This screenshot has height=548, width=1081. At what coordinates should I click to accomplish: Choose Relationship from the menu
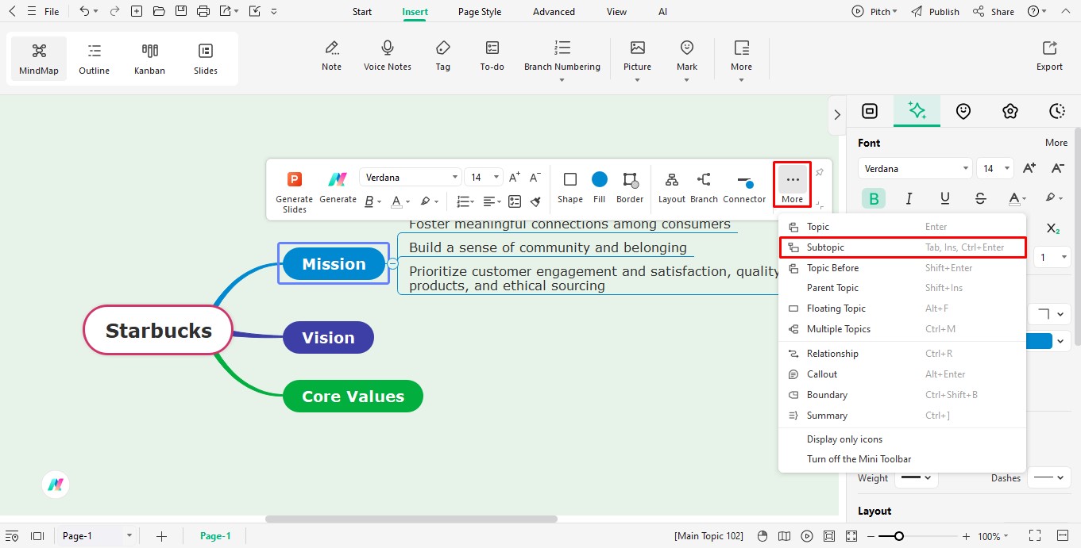click(x=902, y=354)
